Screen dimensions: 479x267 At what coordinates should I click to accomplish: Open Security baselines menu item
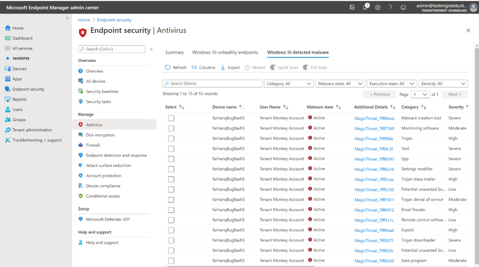tap(102, 91)
